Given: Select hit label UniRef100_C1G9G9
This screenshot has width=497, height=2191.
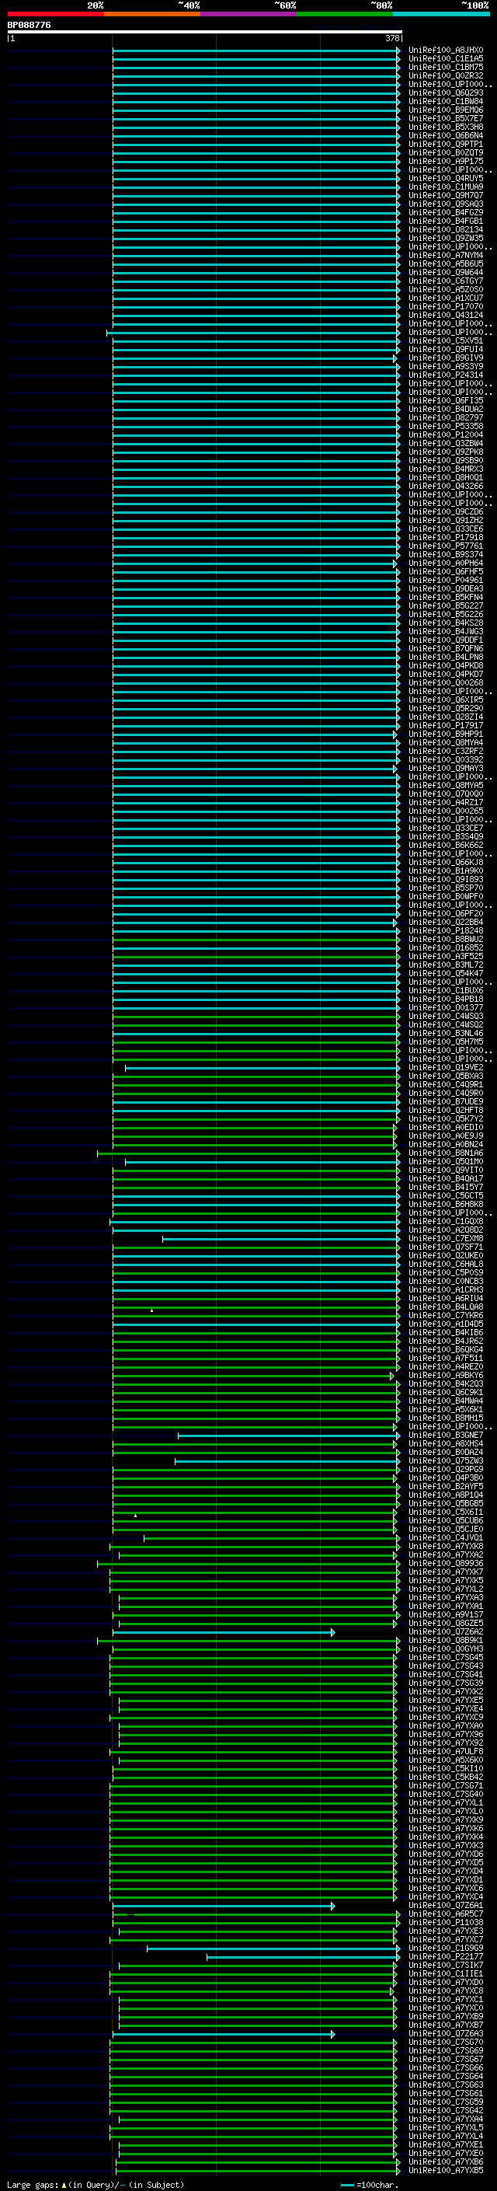Looking at the screenshot, I should tap(446, 1949).
